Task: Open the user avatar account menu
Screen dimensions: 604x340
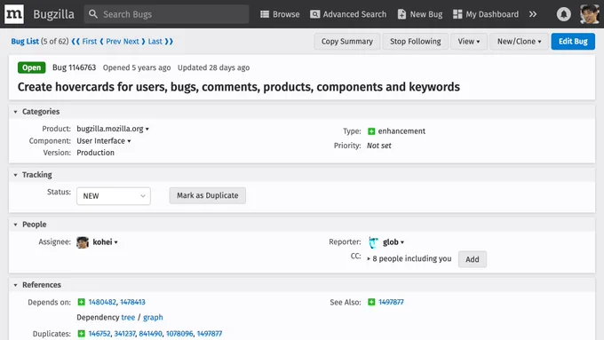Action: tap(590, 14)
